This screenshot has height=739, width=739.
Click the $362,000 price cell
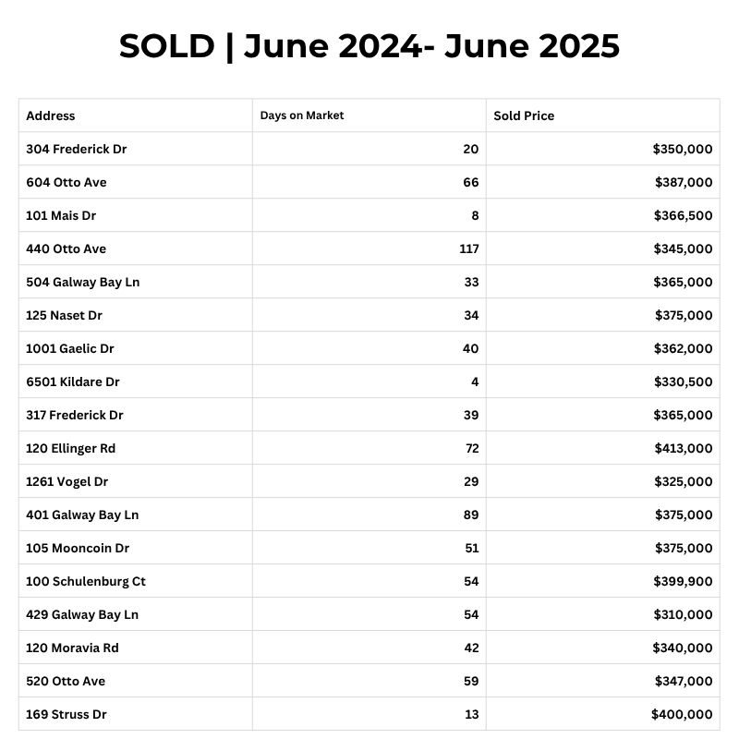[682, 348]
